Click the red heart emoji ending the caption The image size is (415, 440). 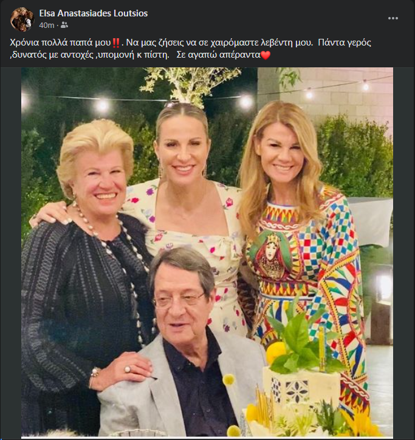point(264,55)
